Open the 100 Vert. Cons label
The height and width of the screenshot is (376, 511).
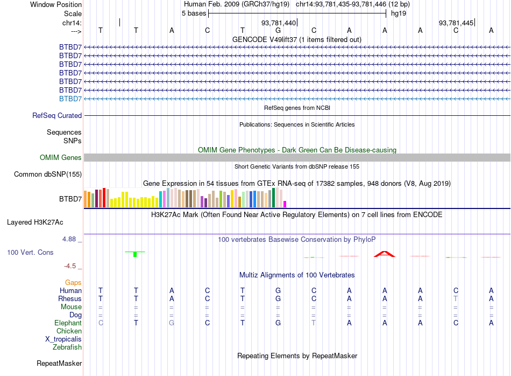point(30,252)
